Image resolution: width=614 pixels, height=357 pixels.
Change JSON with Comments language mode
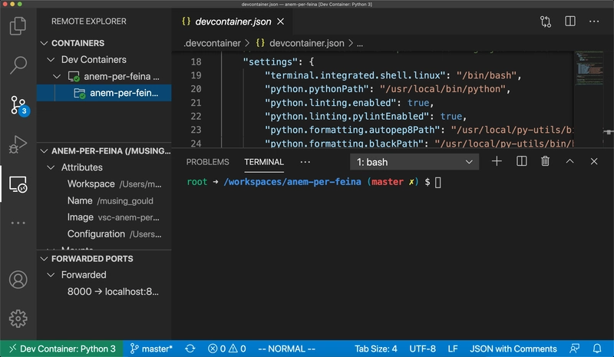coord(513,349)
